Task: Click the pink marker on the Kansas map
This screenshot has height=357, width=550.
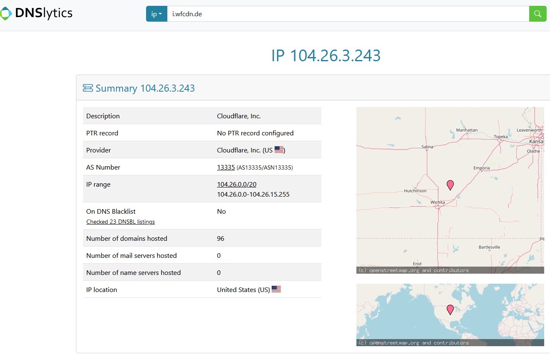Action: [450, 185]
